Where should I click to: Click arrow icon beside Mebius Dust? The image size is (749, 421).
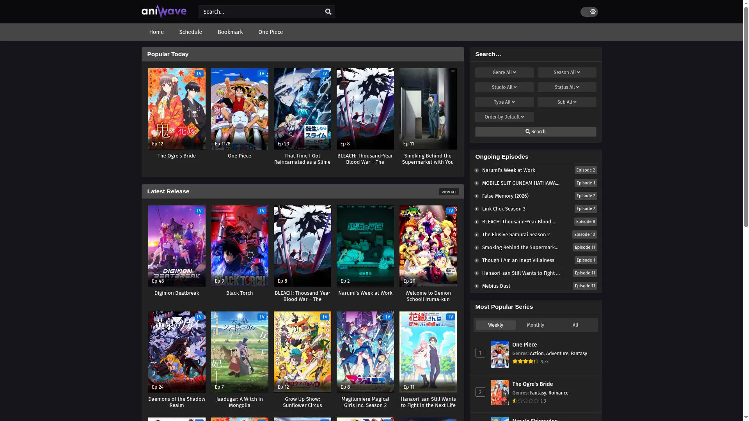[477, 286]
